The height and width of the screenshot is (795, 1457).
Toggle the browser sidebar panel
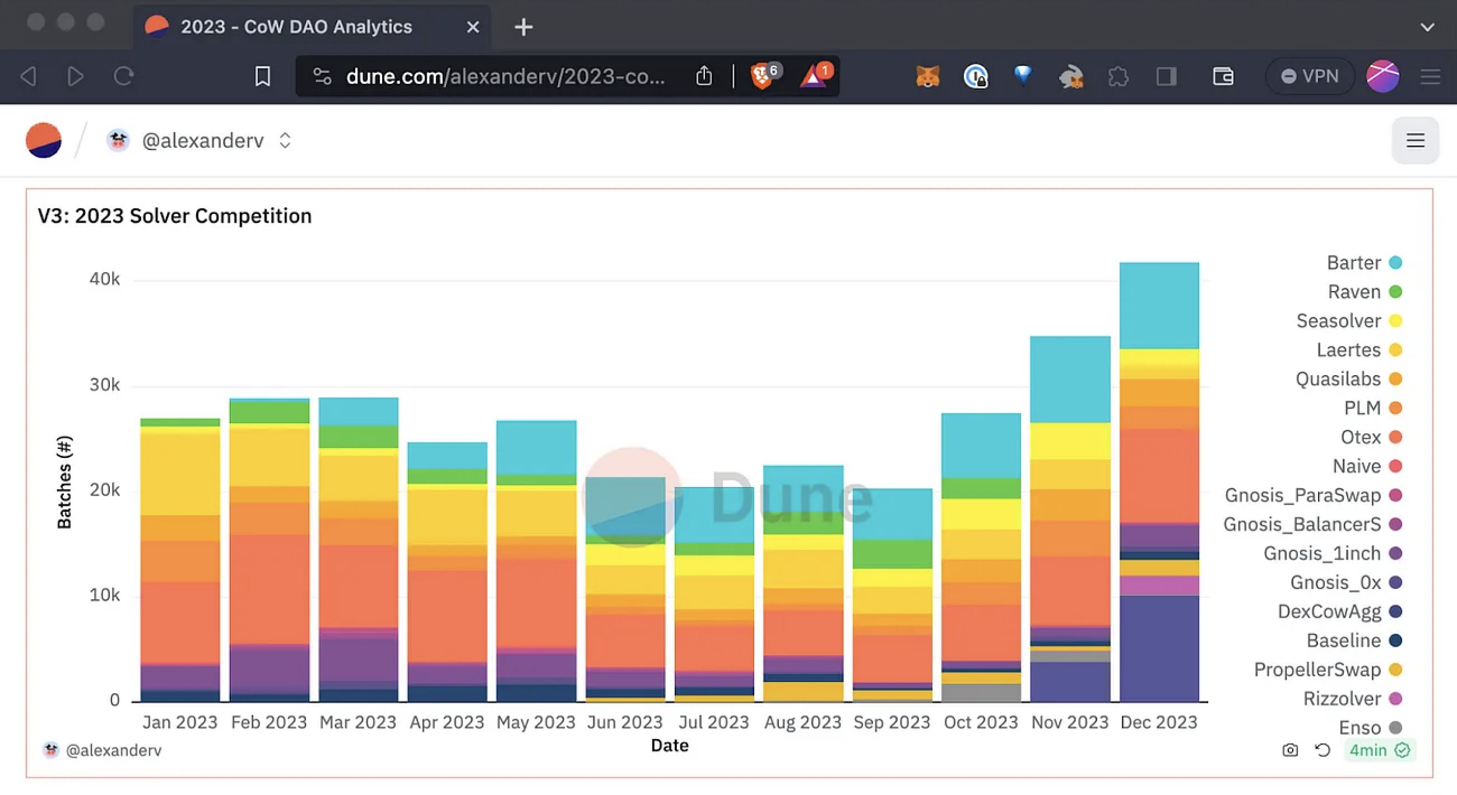coord(1166,76)
